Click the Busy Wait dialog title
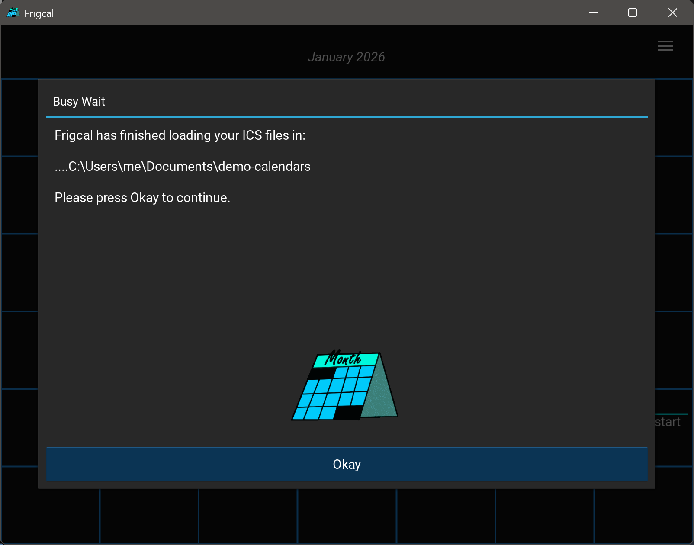The width and height of the screenshot is (694, 545). click(x=79, y=102)
